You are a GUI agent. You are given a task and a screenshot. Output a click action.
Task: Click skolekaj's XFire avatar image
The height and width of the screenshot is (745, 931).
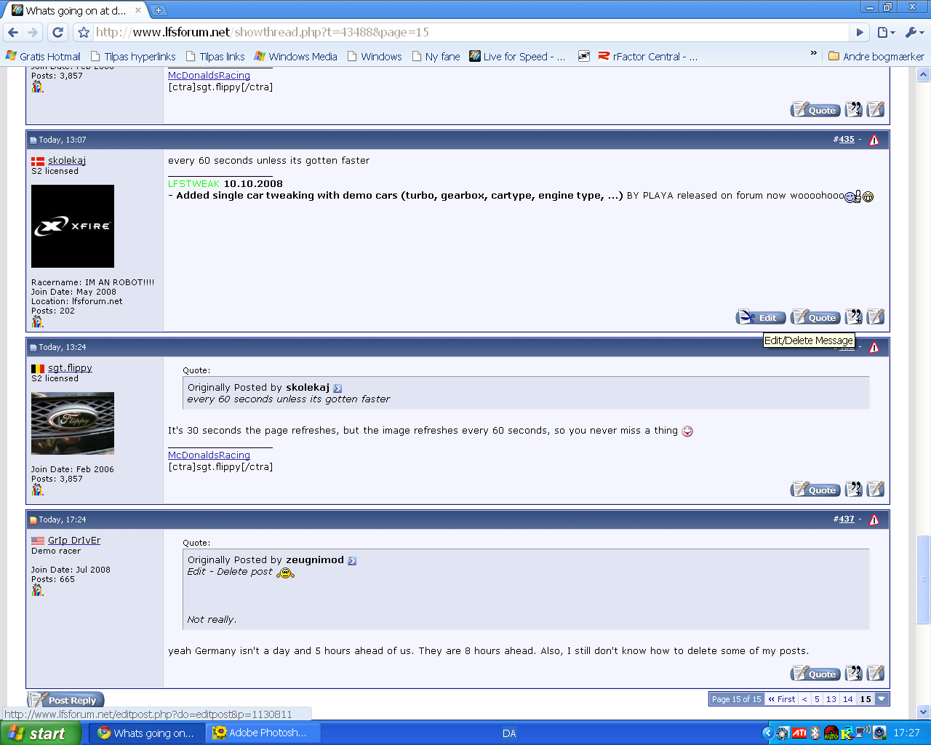[73, 226]
